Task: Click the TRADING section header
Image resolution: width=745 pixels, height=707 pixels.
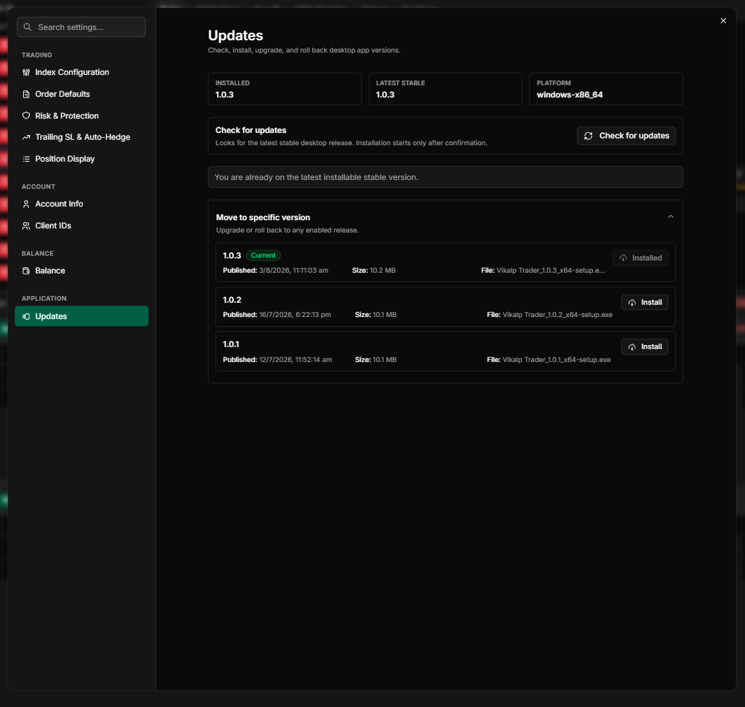Action: coord(37,55)
